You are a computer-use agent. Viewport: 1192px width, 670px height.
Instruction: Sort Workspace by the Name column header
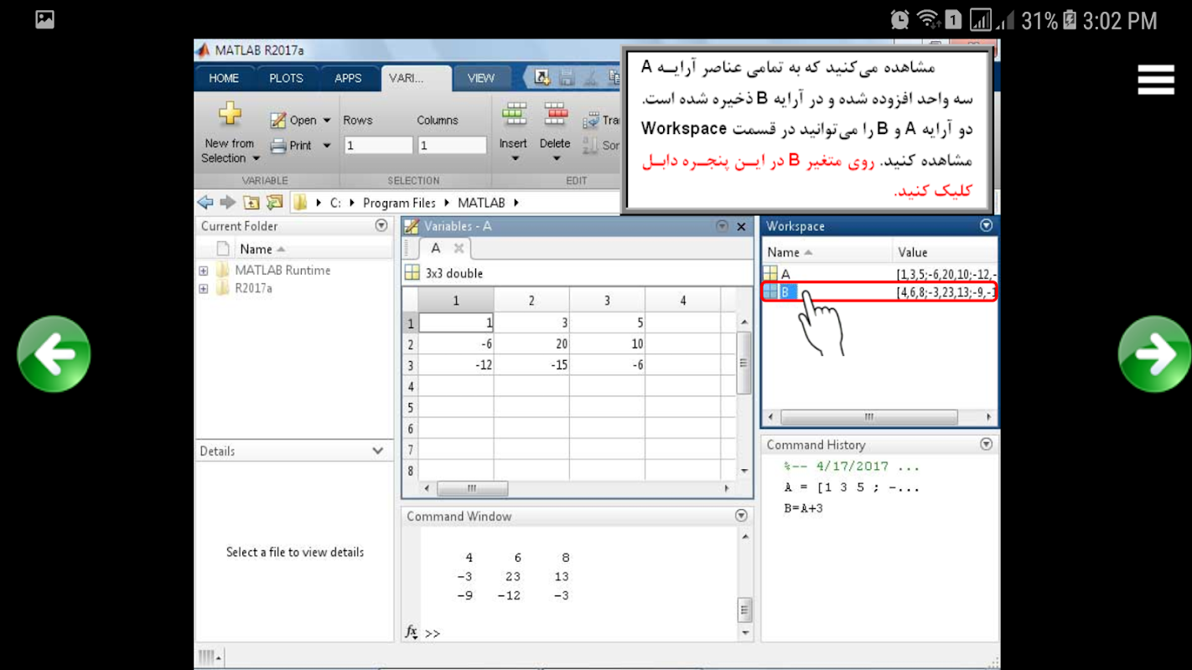point(827,252)
